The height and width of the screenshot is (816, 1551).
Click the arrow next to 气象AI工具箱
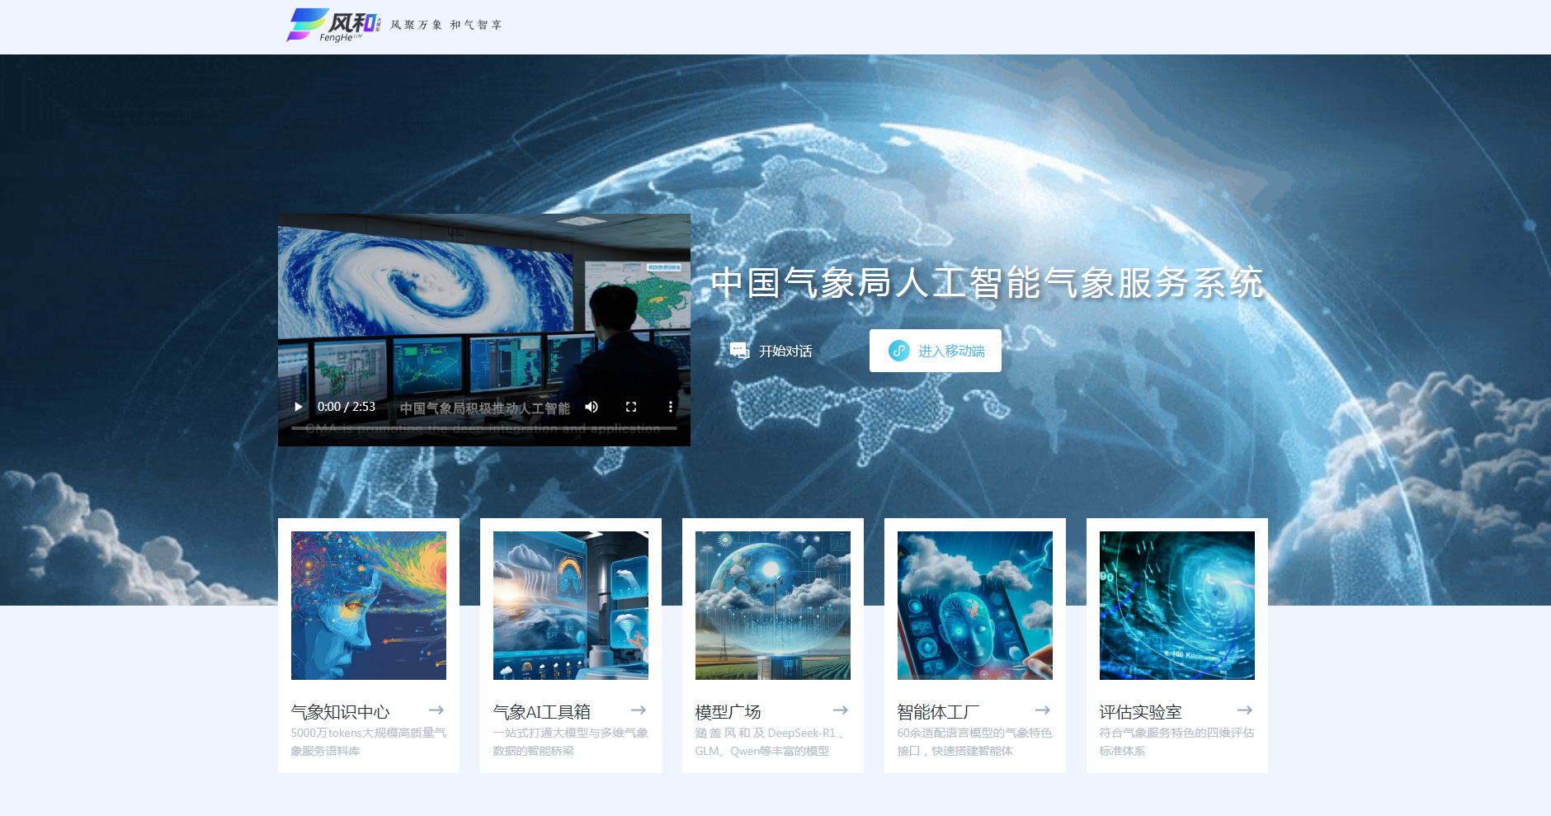pyautogui.click(x=639, y=710)
